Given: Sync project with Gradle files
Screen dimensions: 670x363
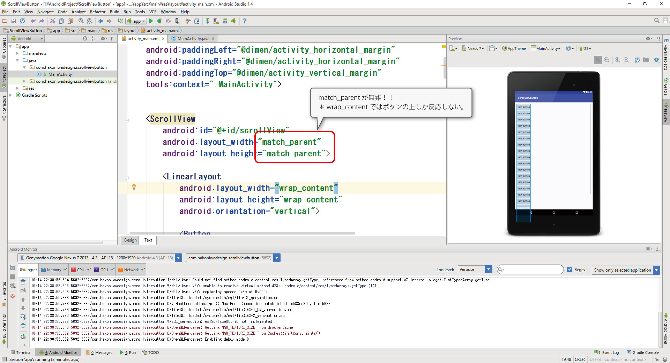Looking at the screenshot, I should 208,21.
